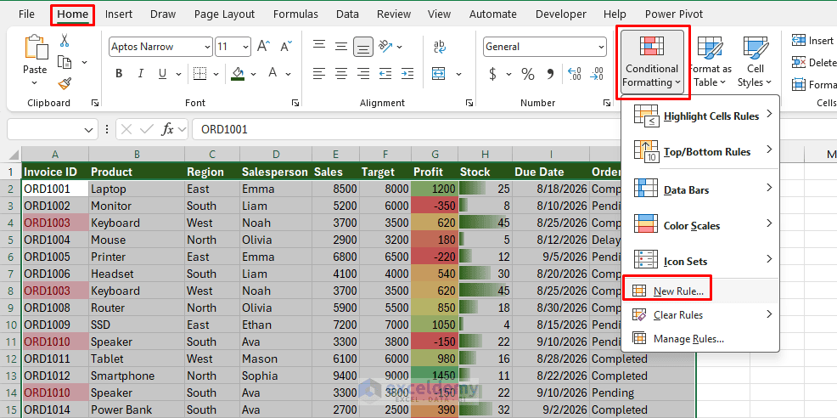Open the Clear Rules submenu
This screenshot has width=837, height=418.
(701, 315)
